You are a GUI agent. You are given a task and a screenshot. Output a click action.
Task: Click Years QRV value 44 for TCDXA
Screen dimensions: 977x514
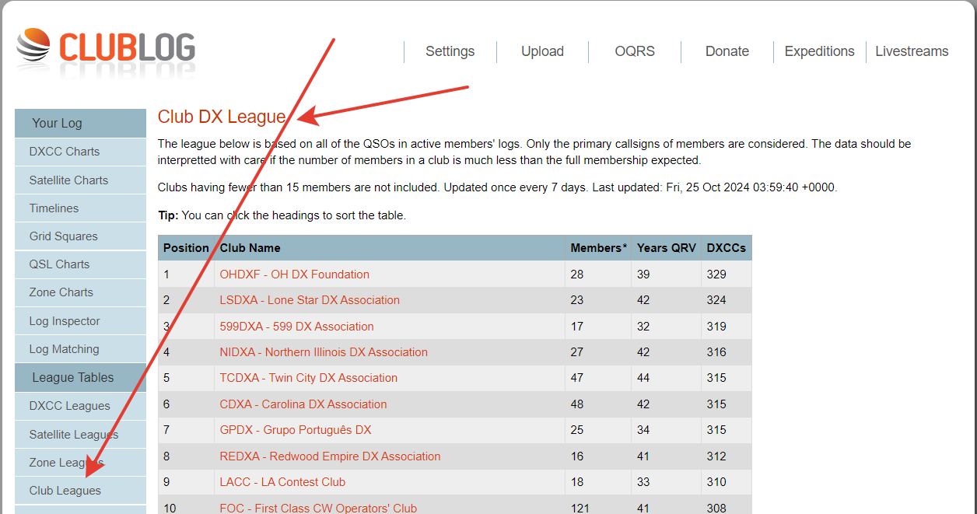(x=643, y=378)
